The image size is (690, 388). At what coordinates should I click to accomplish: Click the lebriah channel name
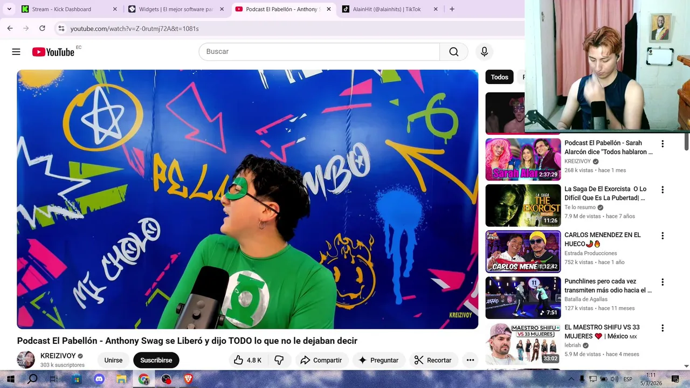click(572, 345)
